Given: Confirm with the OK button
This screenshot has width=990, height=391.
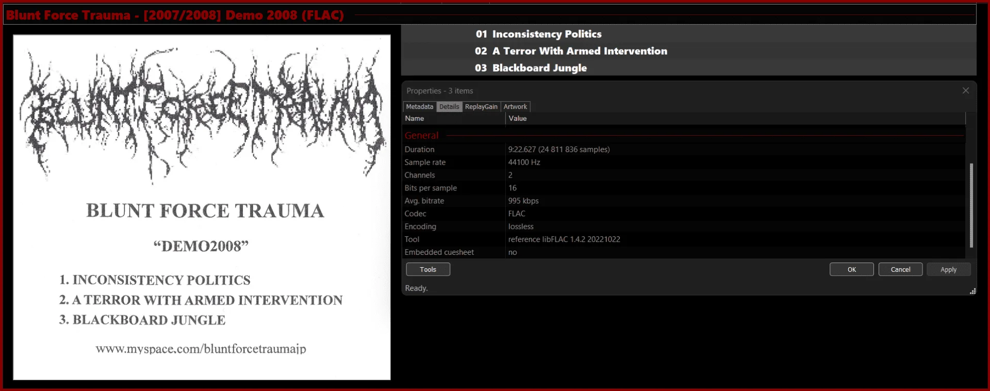Looking at the screenshot, I should 851,269.
